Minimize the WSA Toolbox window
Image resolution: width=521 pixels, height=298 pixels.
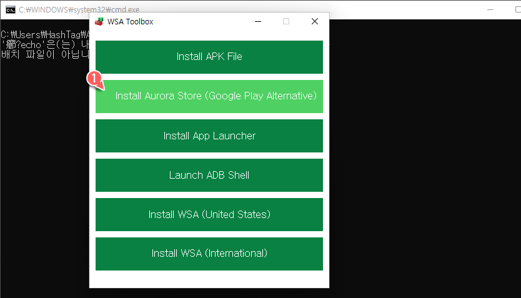258,22
